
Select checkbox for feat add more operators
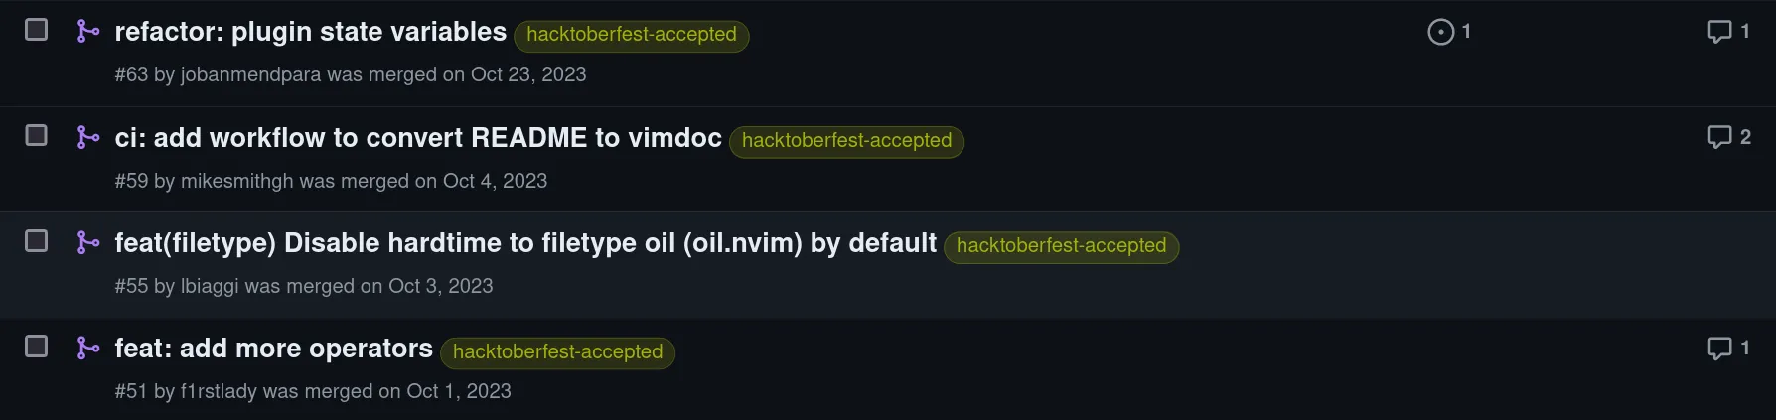tap(36, 347)
